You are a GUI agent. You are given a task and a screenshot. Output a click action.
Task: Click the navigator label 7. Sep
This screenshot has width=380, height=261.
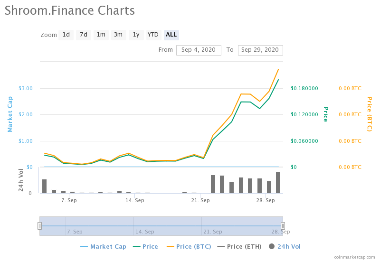(x=75, y=232)
